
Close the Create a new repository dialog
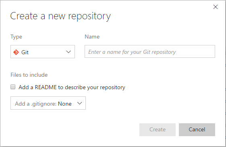click(216, 7)
